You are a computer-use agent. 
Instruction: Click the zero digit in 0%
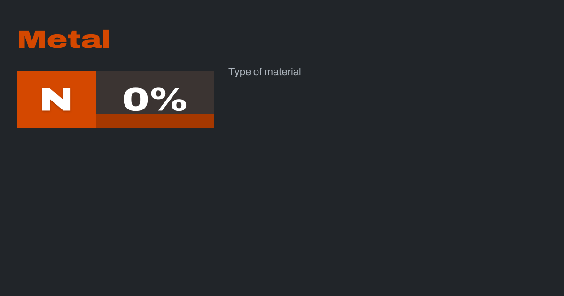(x=136, y=99)
